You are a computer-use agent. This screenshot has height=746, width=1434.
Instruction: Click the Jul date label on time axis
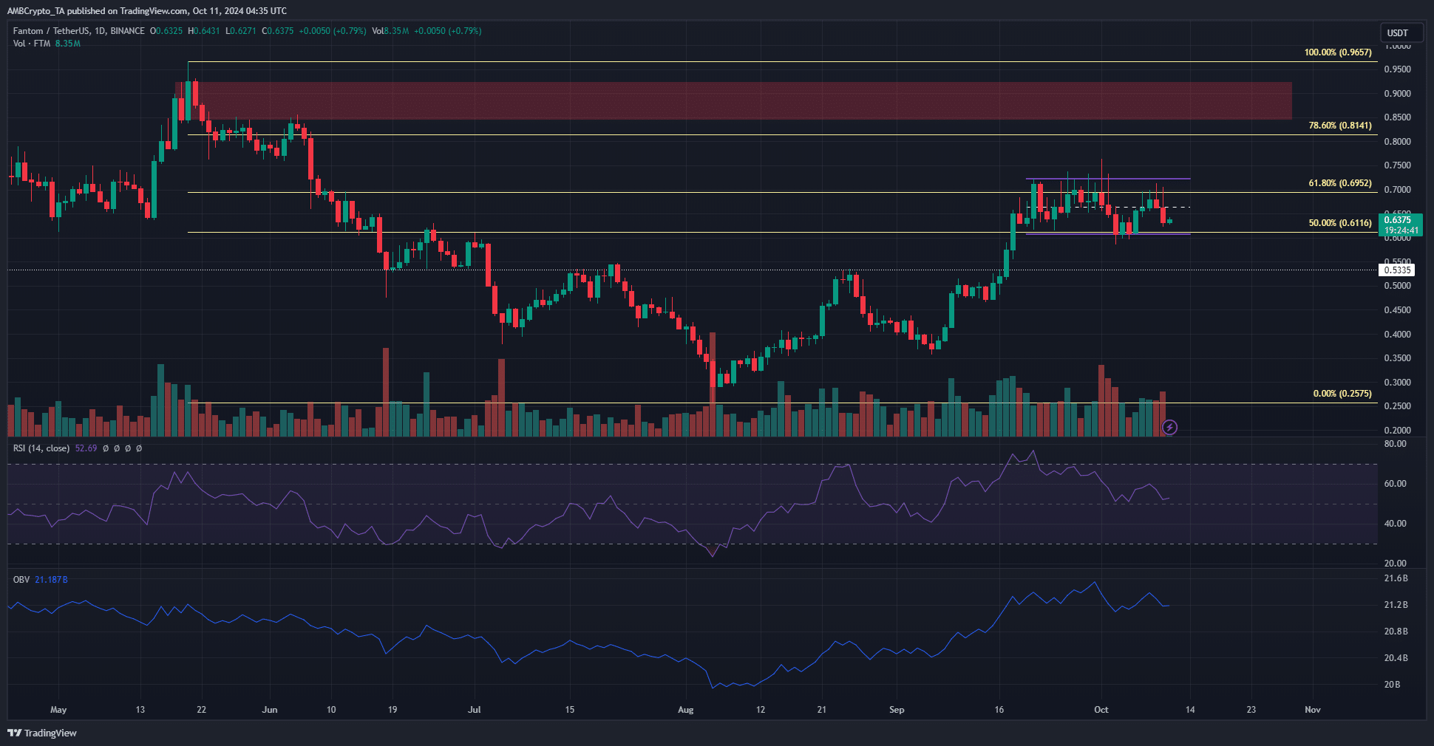pos(475,710)
